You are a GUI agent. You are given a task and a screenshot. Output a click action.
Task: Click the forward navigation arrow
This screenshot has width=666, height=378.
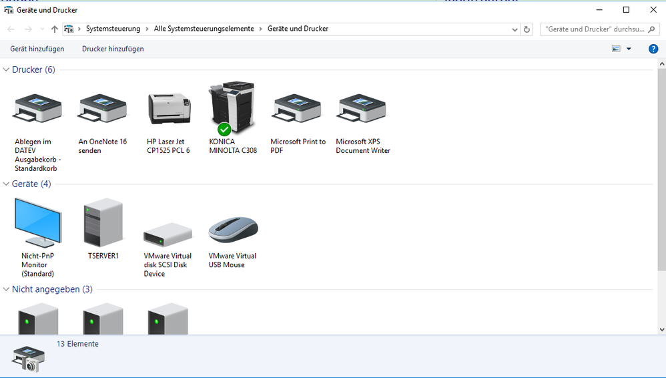[28, 29]
